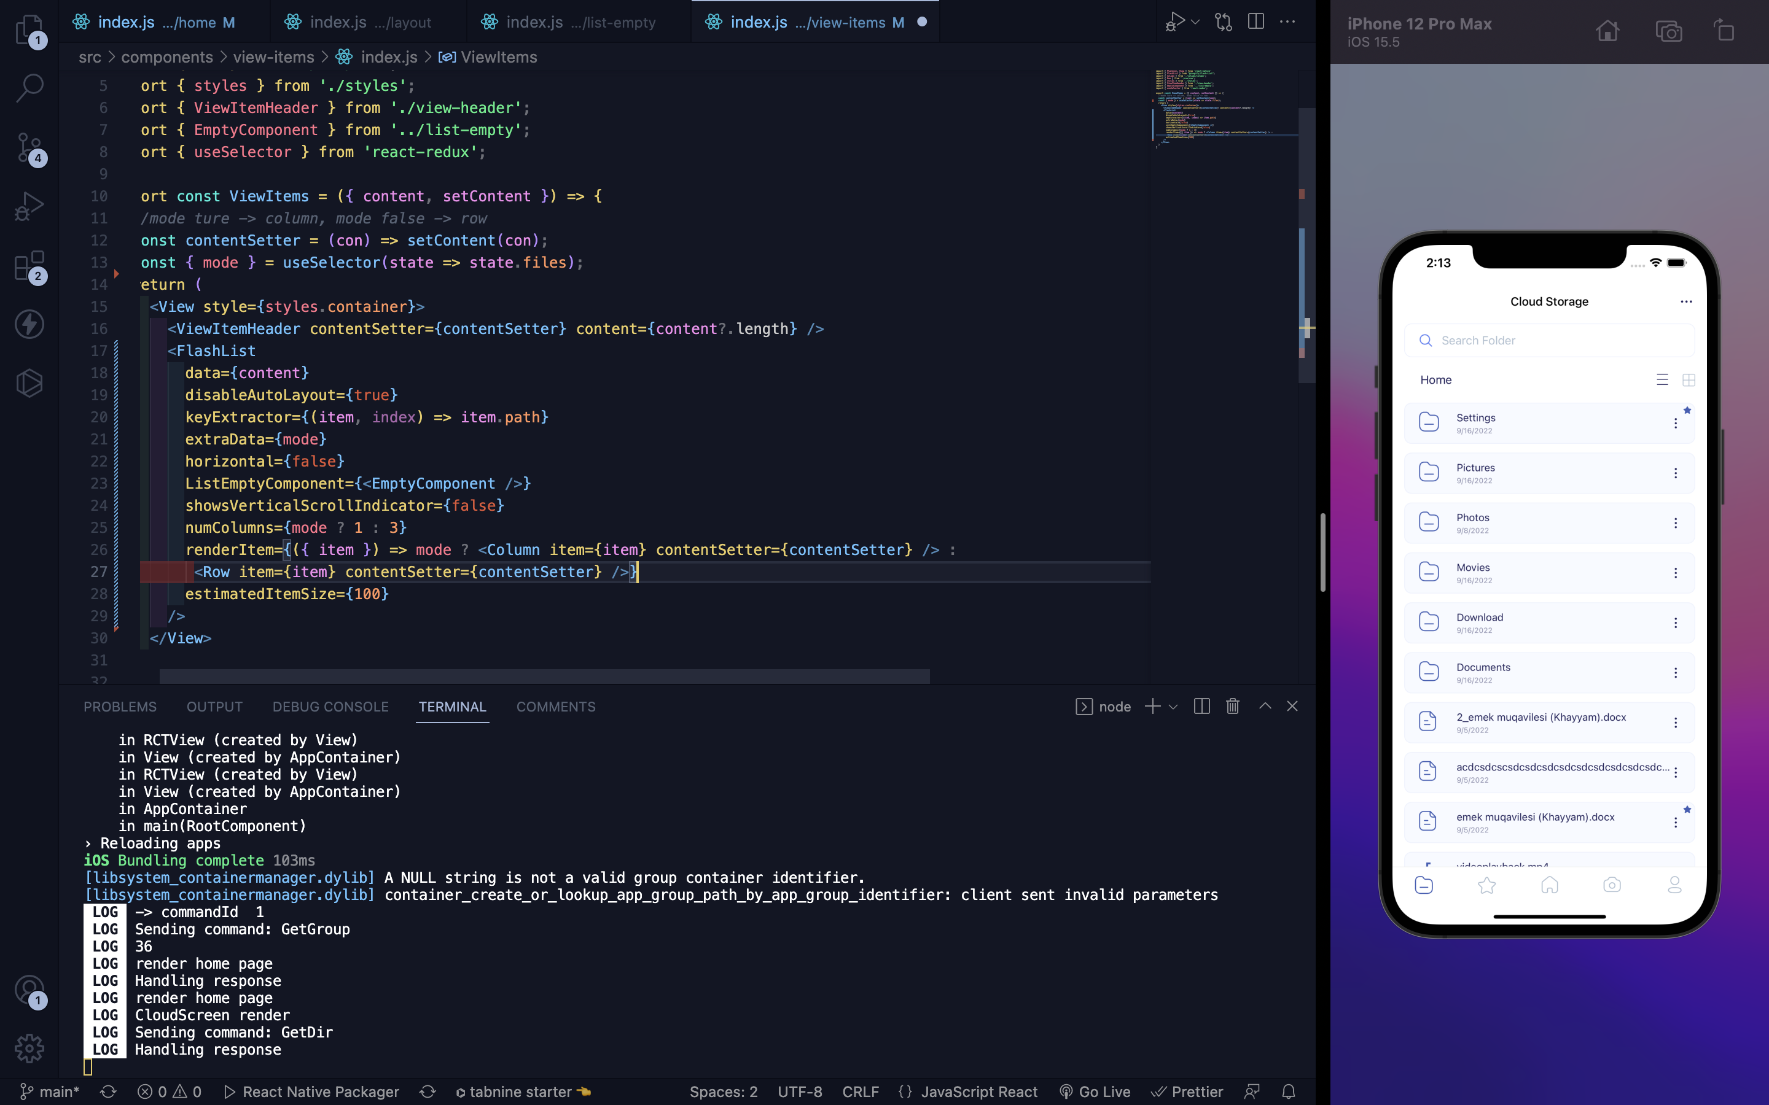Switch to the PROBLEMS panel tab
1769x1105 pixels.
coord(120,707)
